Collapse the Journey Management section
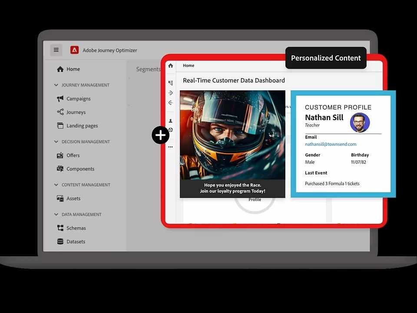This screenshot has height=313, width=417. coord(56,85)
